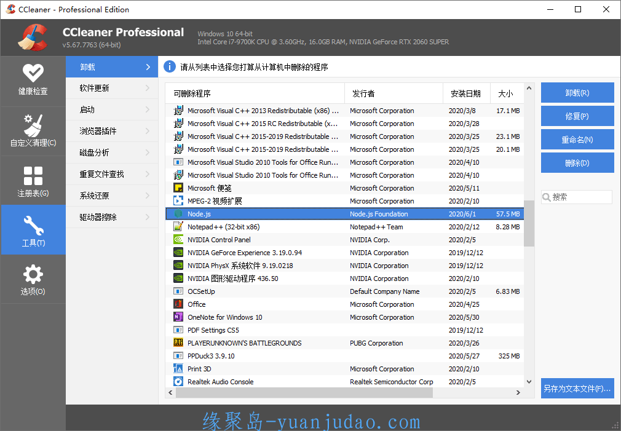Select the Visual C++ 2015 RC Redistributable row
621x431 pixels.
point(344,124)
